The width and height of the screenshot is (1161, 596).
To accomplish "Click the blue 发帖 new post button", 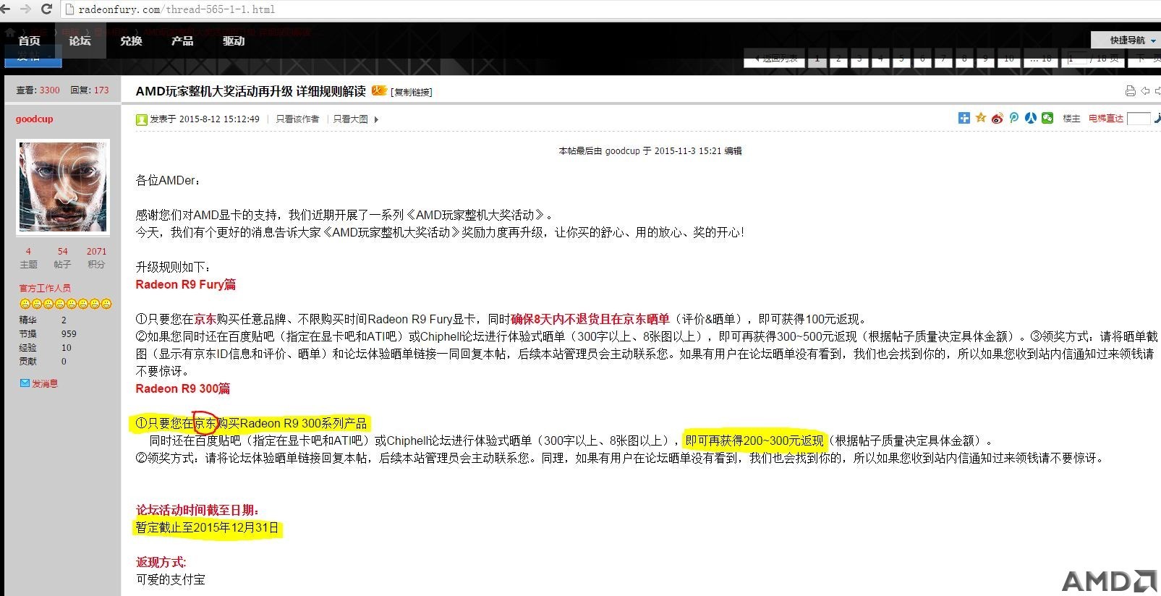I will pyautogui.click(x=33, y=58).
